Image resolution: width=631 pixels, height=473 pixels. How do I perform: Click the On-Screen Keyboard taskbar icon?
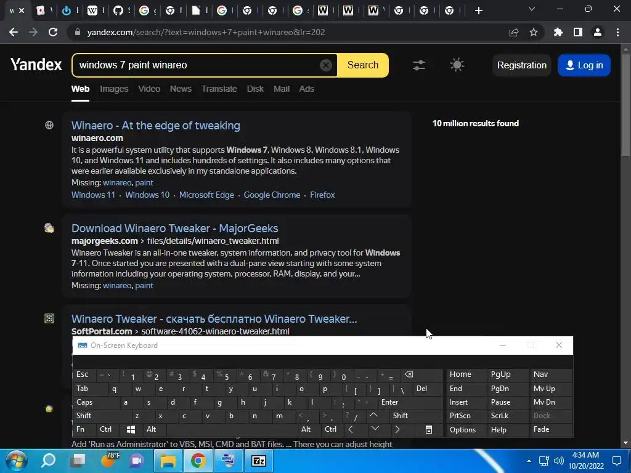click(x=228, y=461)
